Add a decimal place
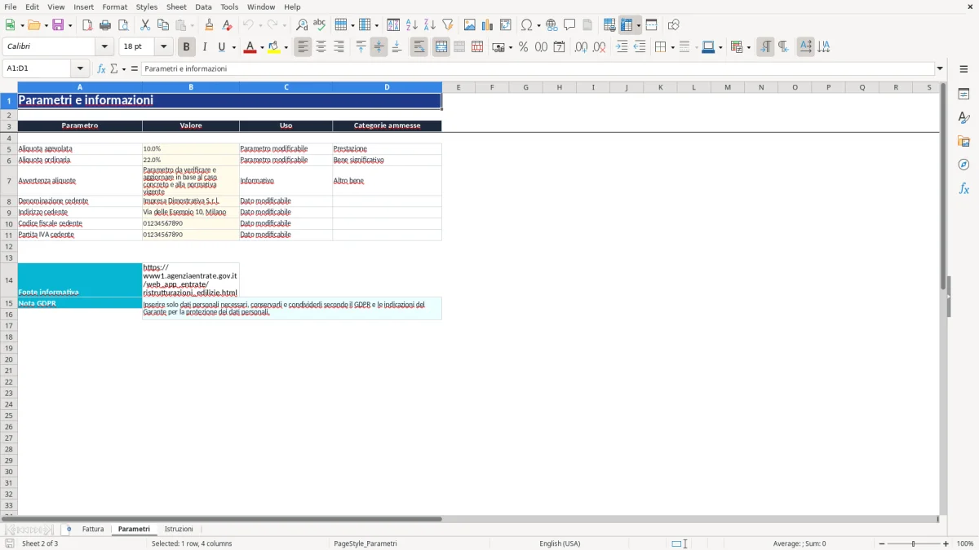 click(581, 47)
